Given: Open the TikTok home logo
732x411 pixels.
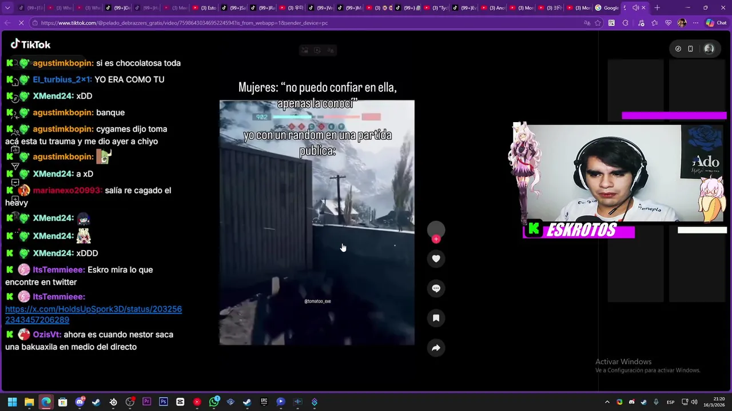Looking at the screenshot, I should [30, 45].
